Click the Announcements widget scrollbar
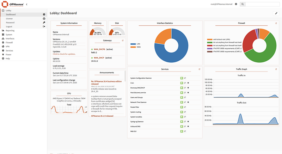282x154 pixels. coord(125,76)
